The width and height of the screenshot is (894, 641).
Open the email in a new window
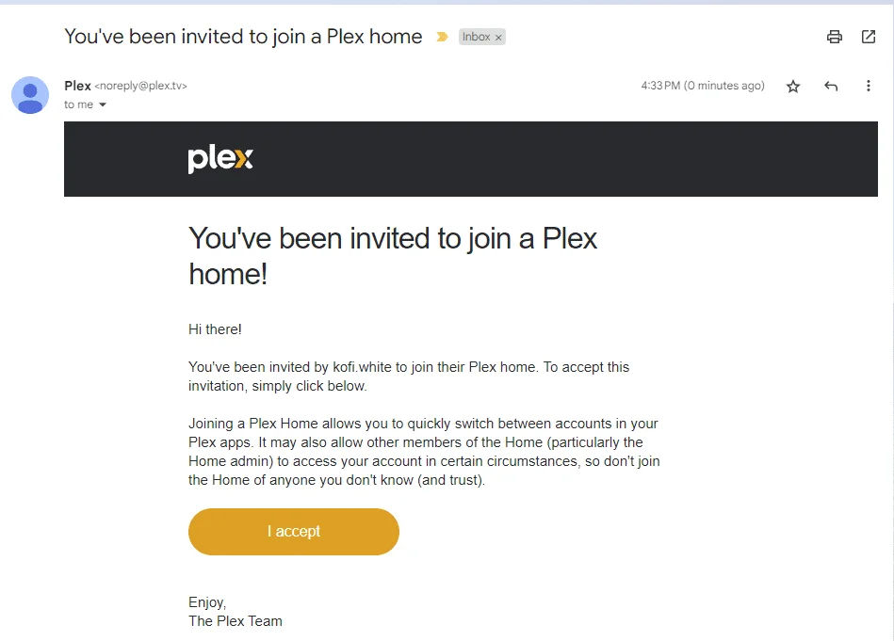868,37
